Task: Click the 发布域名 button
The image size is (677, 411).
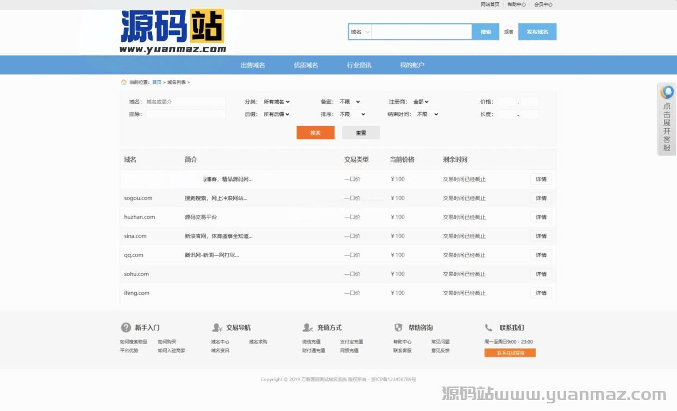Action: click(537, 32)
